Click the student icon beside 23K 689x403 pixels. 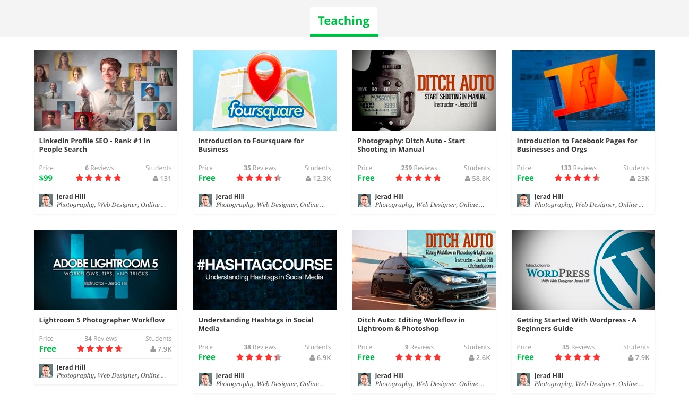(633, 179)
